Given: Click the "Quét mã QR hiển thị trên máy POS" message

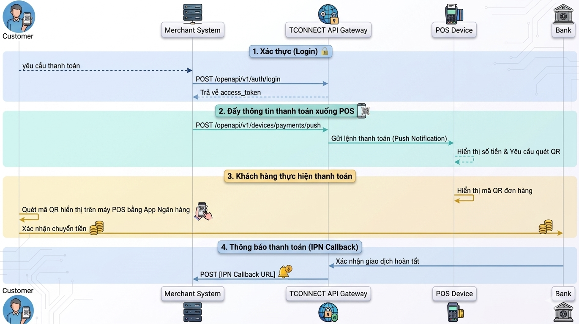Looking at the screenshot, I should point(106,210).
